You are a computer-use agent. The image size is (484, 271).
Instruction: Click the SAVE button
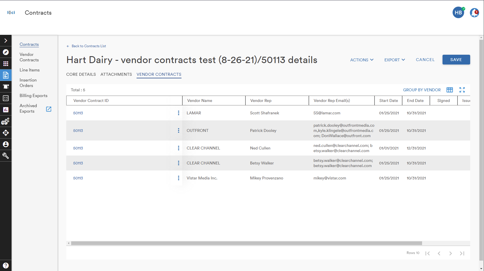tap(456, 60)
